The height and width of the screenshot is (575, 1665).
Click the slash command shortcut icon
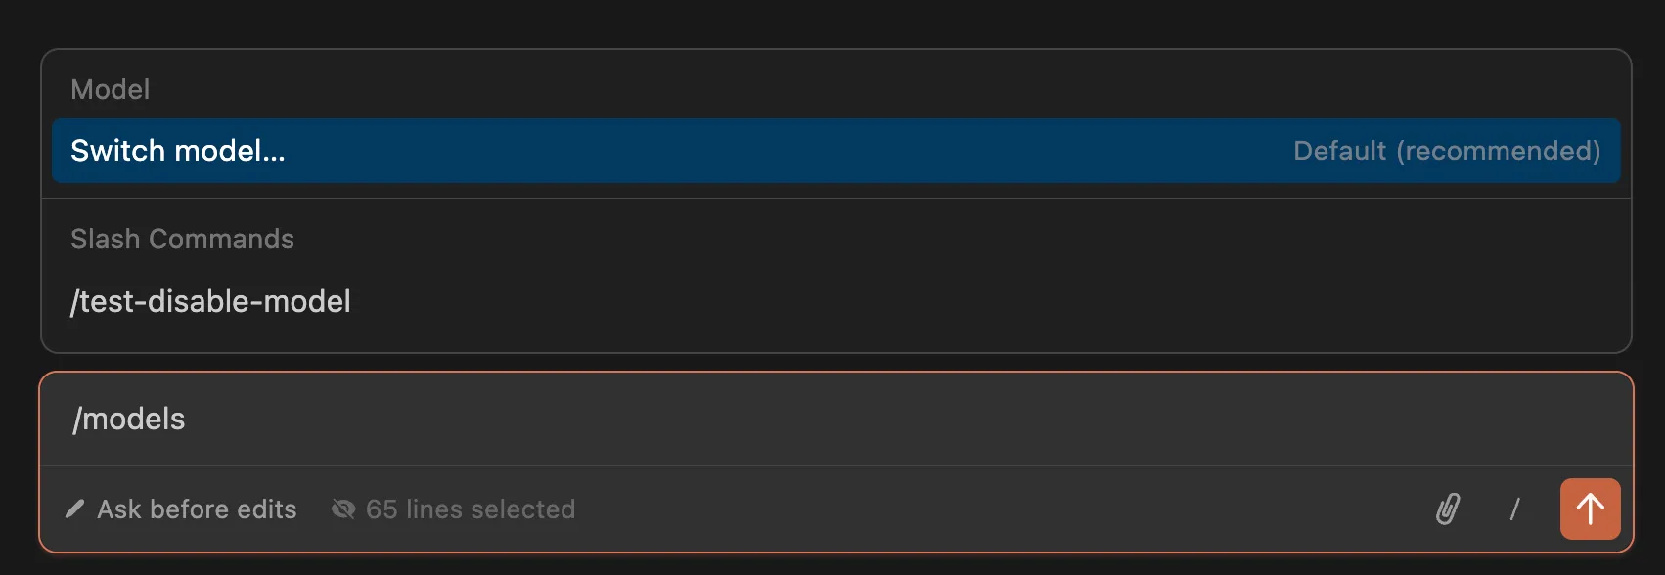coord(1515,509)
